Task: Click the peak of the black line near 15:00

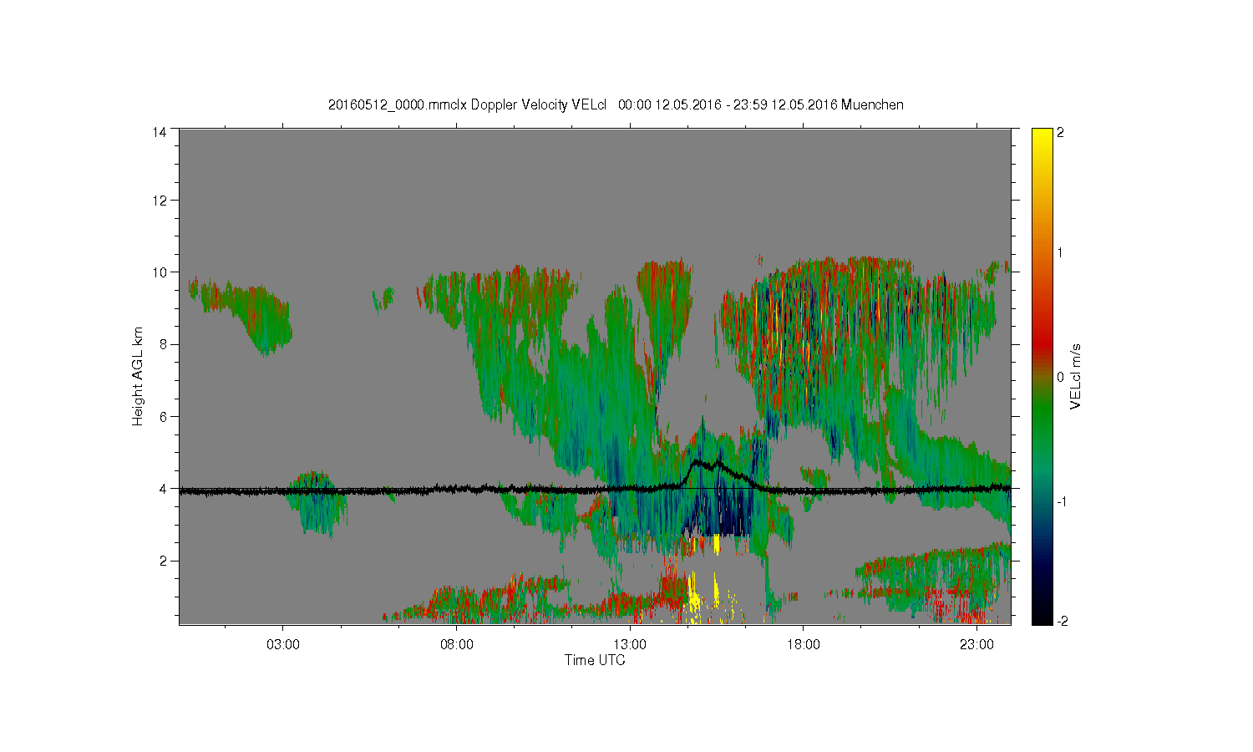Action: tap(698, 460)
